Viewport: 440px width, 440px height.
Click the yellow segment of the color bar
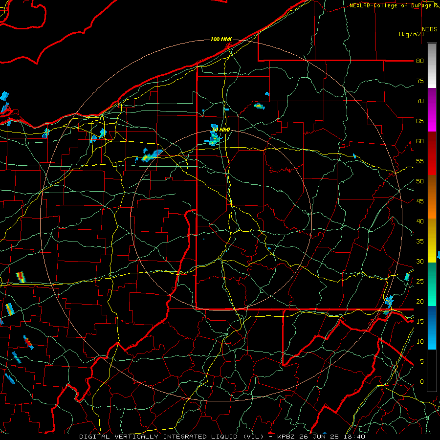pos(432,241)
